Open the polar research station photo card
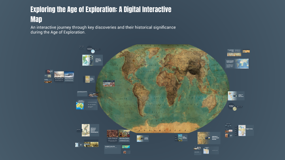 [x=69, y=76]
